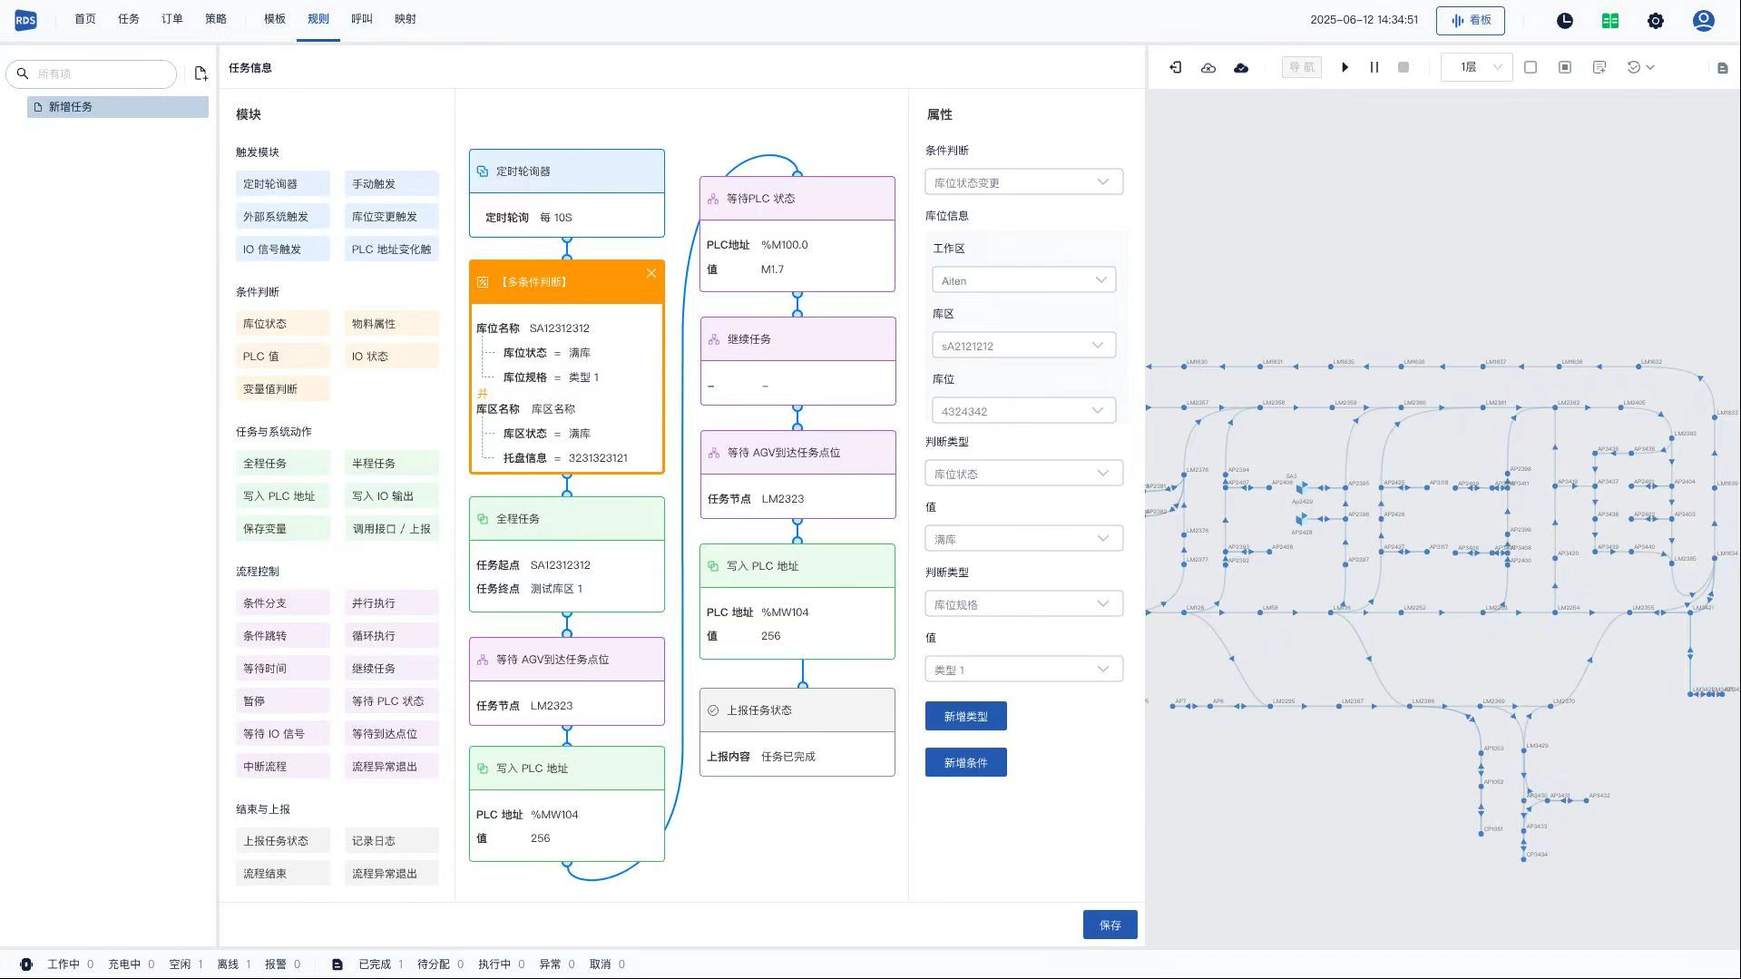Click the 保存 button
The image size is (1741, 979).
pos(1109,925)
